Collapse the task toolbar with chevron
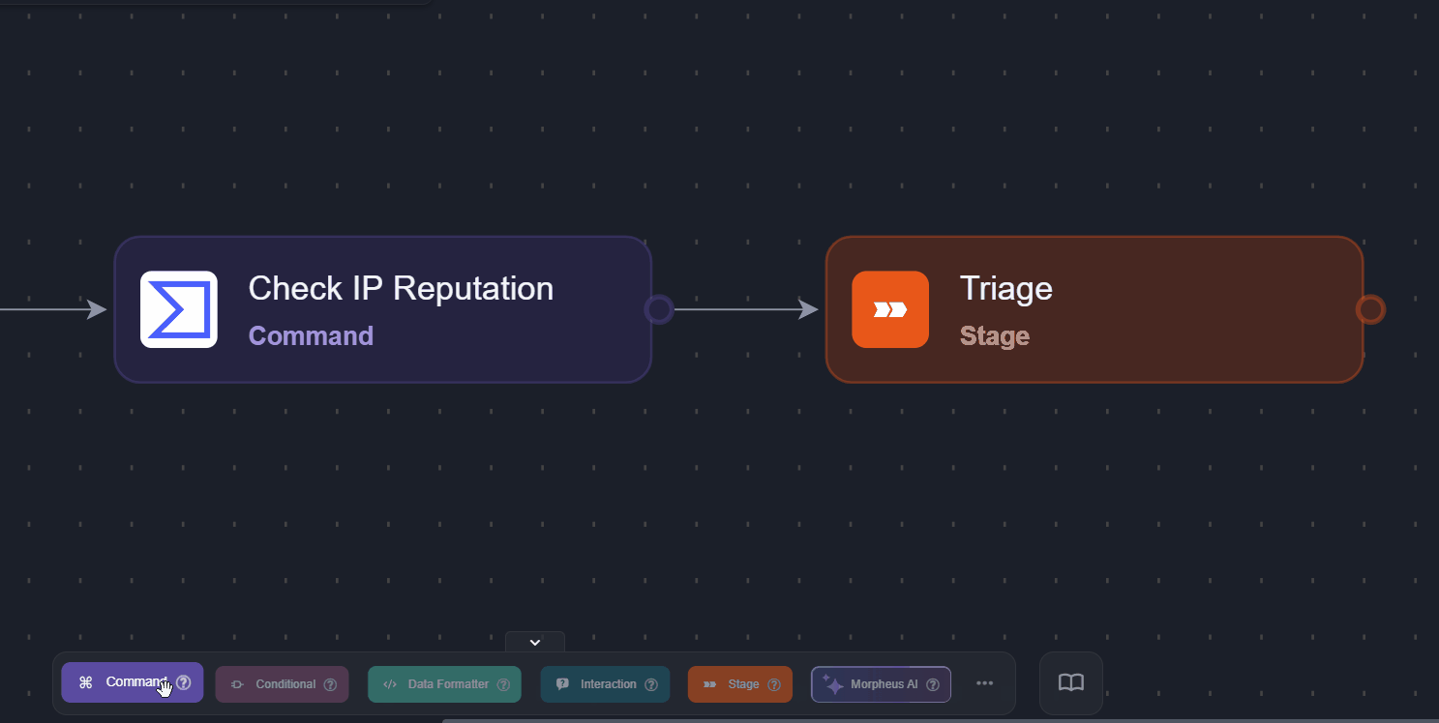The width and height of the screenshot is (1439, 723). 534,642
